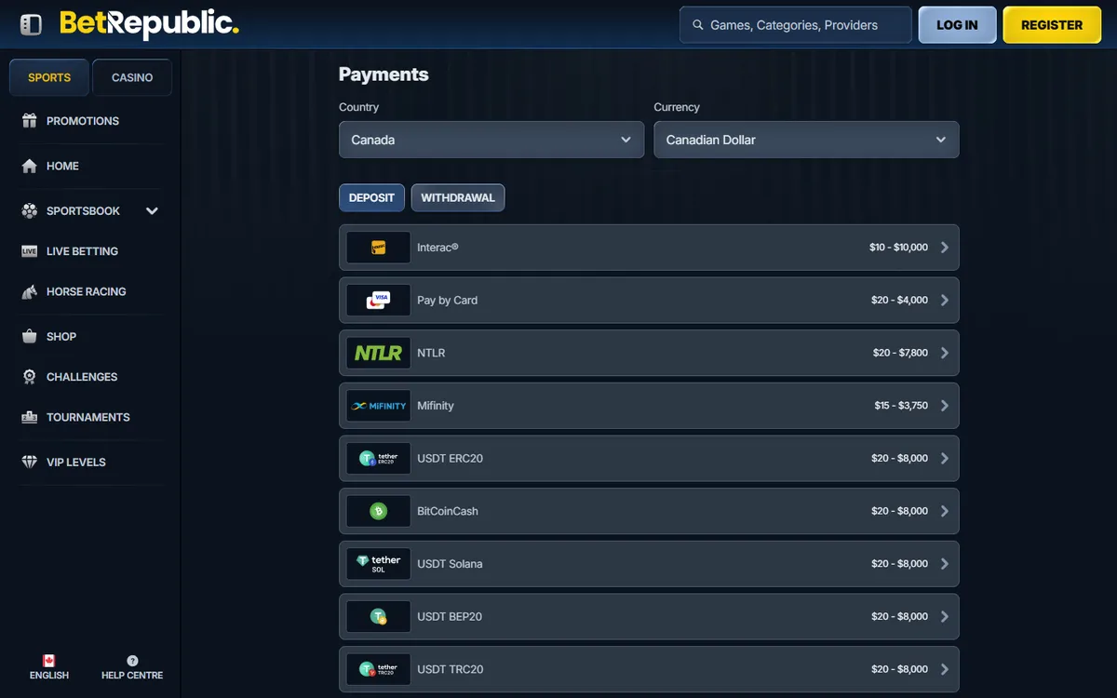Click the Tournaments podium icon
Viewport: 1117px width, 698px height.
(30, 417)
